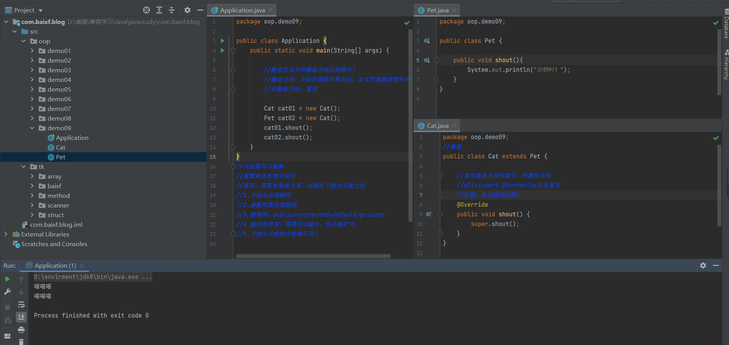
Task: Run the main method via gutter arrow
Action: click(x=223, y=50)
